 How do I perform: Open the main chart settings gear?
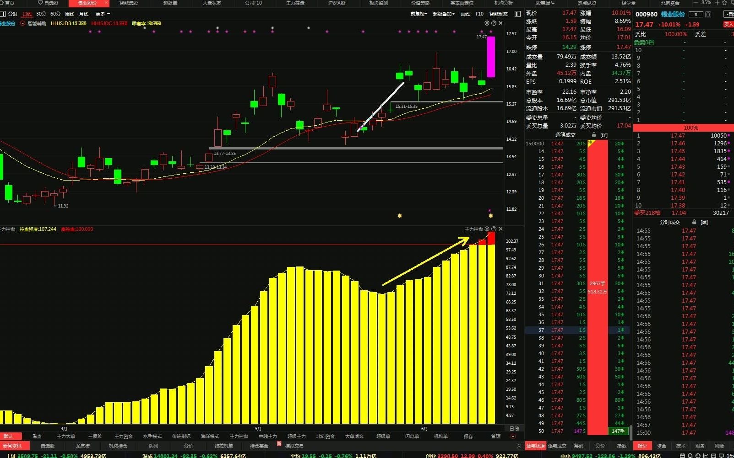(487, 23)
